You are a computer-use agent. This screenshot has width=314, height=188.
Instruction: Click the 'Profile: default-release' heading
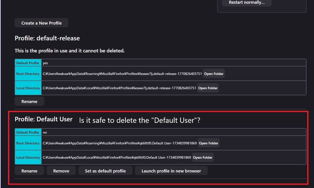(47, 38)
